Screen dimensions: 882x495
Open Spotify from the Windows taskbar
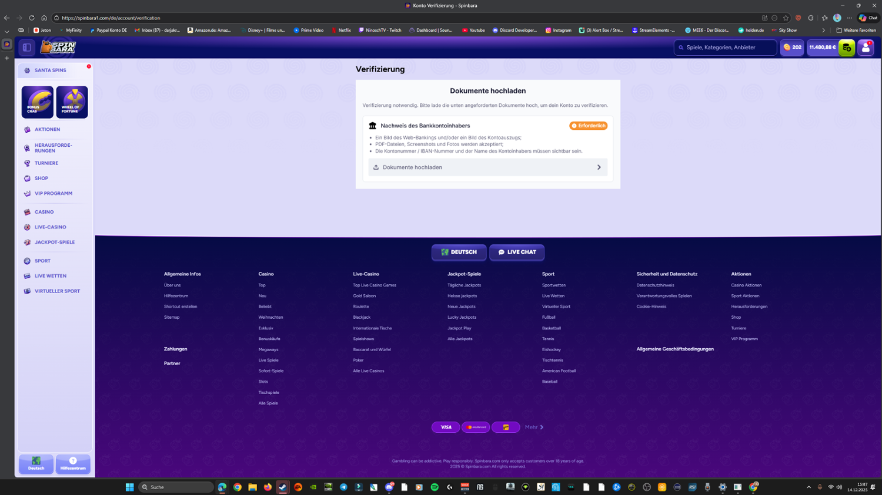pyautogui.click(x=435, y=487)
